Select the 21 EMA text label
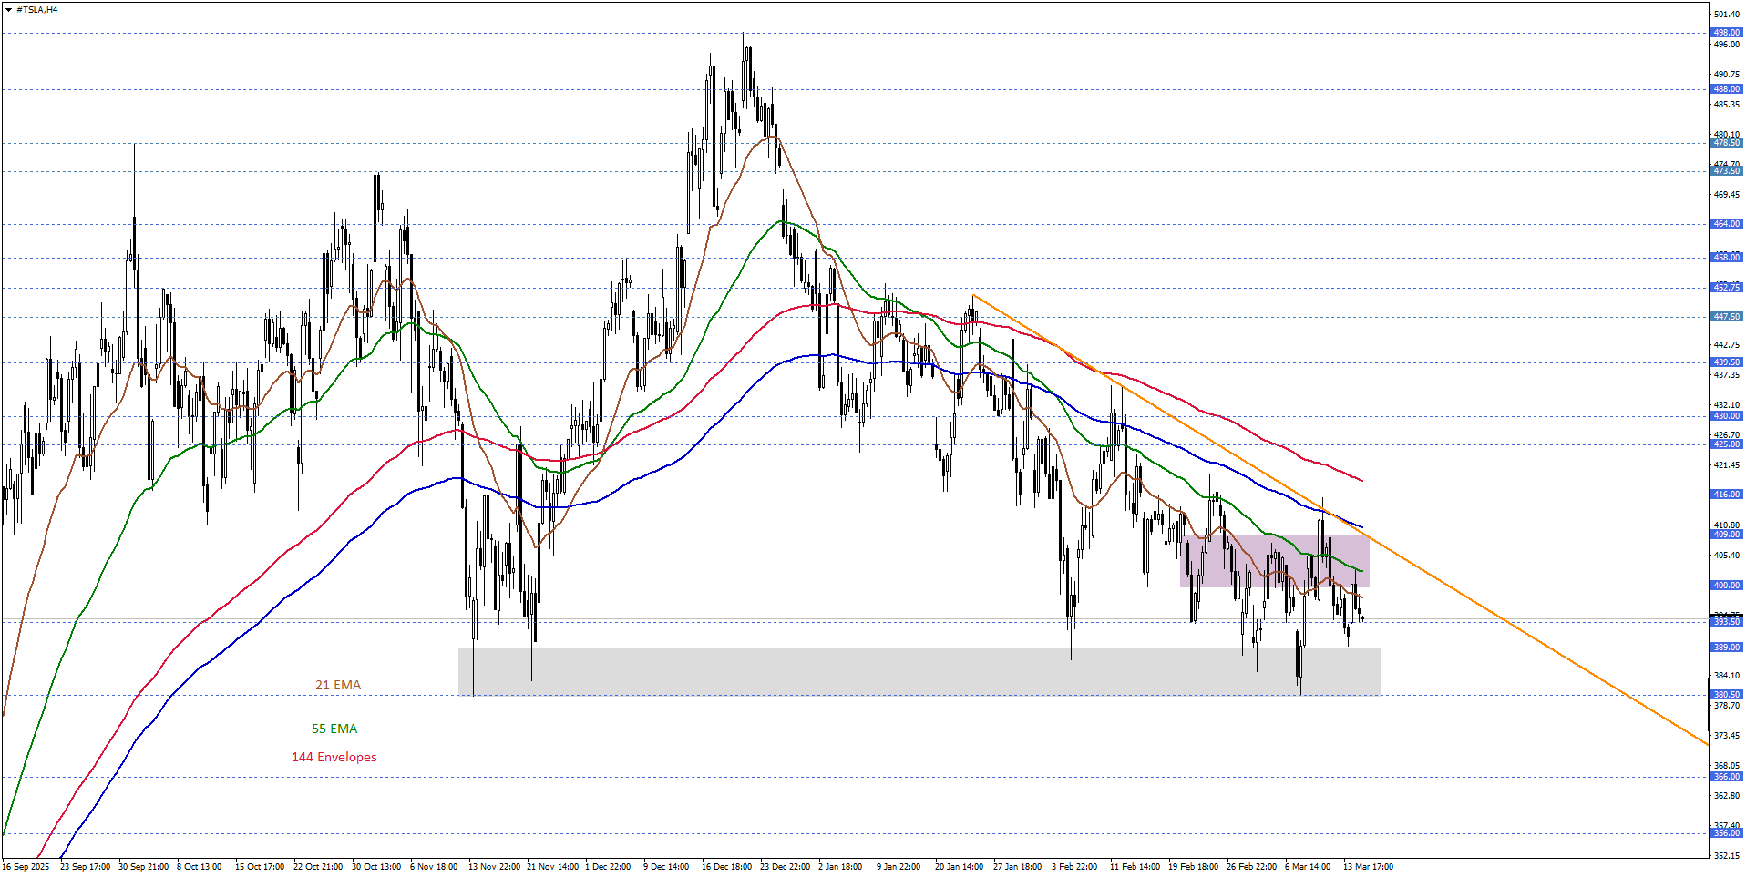Screen dimensions: 1746x877 tap(338, 685)
